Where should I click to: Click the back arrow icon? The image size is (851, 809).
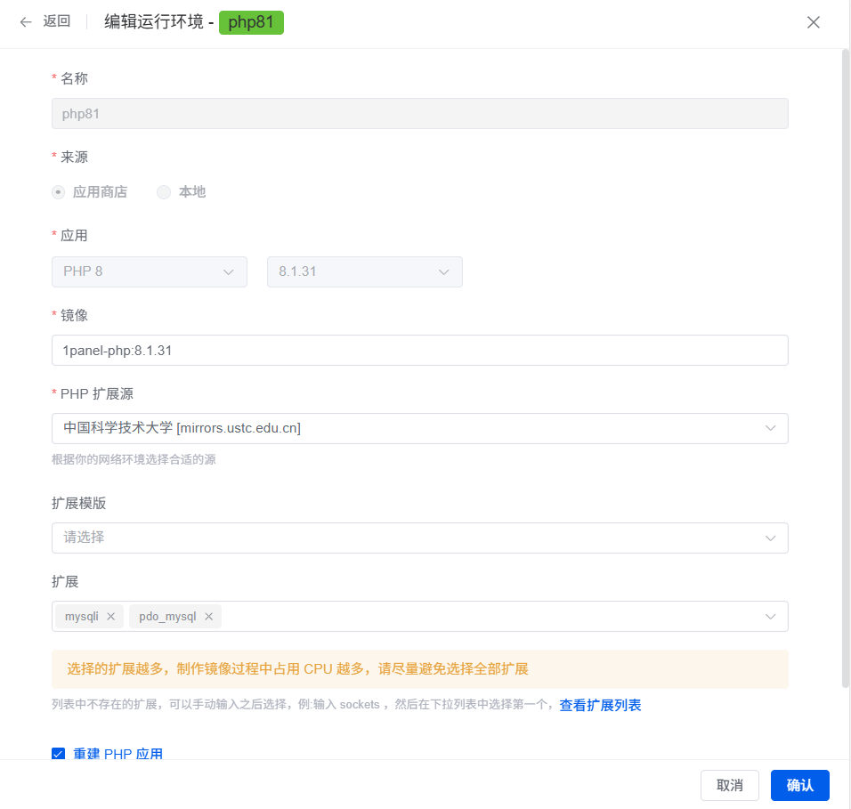coord(26,22)
